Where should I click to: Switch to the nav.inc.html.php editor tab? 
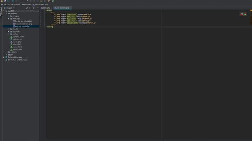point(62,8)
